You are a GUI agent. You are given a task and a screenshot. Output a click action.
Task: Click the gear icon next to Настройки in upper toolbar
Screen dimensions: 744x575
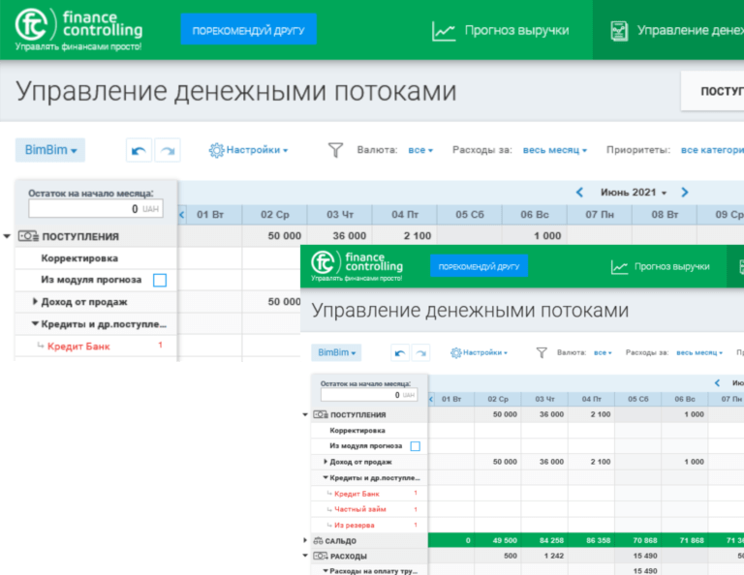point(216,150)
